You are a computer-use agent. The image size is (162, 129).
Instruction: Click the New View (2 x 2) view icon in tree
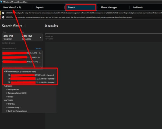[6, 72]
